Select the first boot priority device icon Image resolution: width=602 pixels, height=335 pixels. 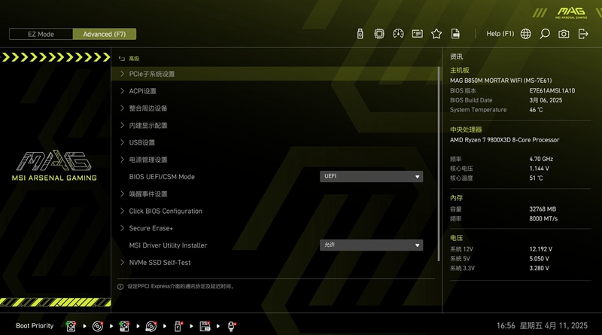tap(71, 326)
